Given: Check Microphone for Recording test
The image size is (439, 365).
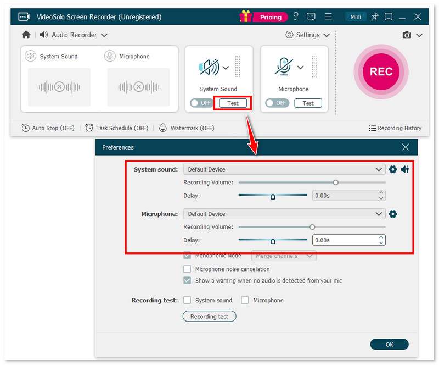Looking at the screenshot, I should 245,300.
